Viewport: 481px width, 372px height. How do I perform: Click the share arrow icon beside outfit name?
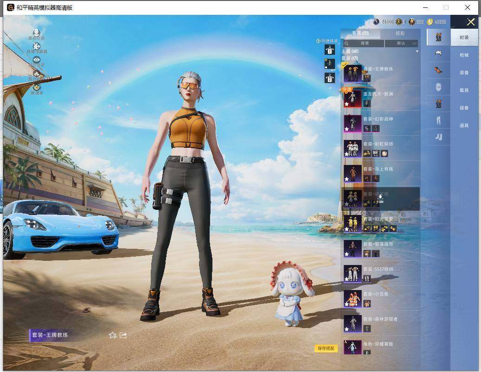point(123,335)
